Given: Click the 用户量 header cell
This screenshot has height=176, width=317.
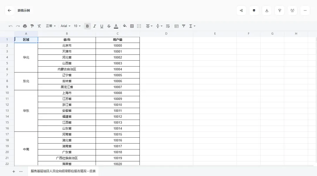Looking at the screenshot, I should click(118, 40).
